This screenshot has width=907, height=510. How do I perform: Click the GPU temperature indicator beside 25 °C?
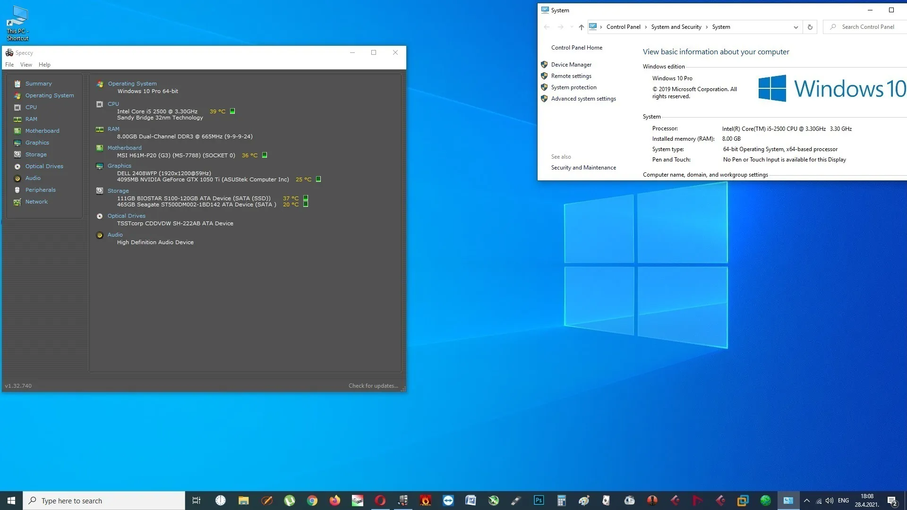pos(318,179)
